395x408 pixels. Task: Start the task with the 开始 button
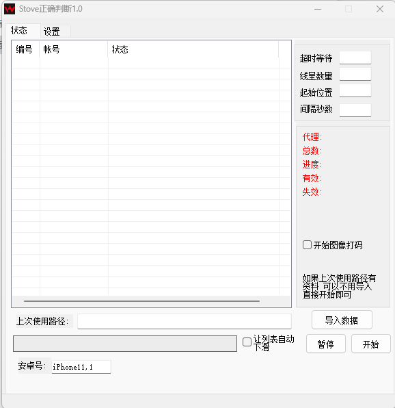[x=370, y=344]
